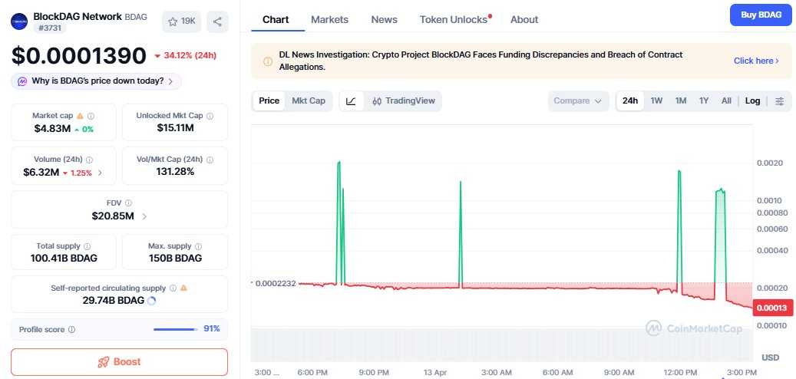796x379 pixels.
Task: Click the 150B BDAG max supply value
Action: point(175,259)
